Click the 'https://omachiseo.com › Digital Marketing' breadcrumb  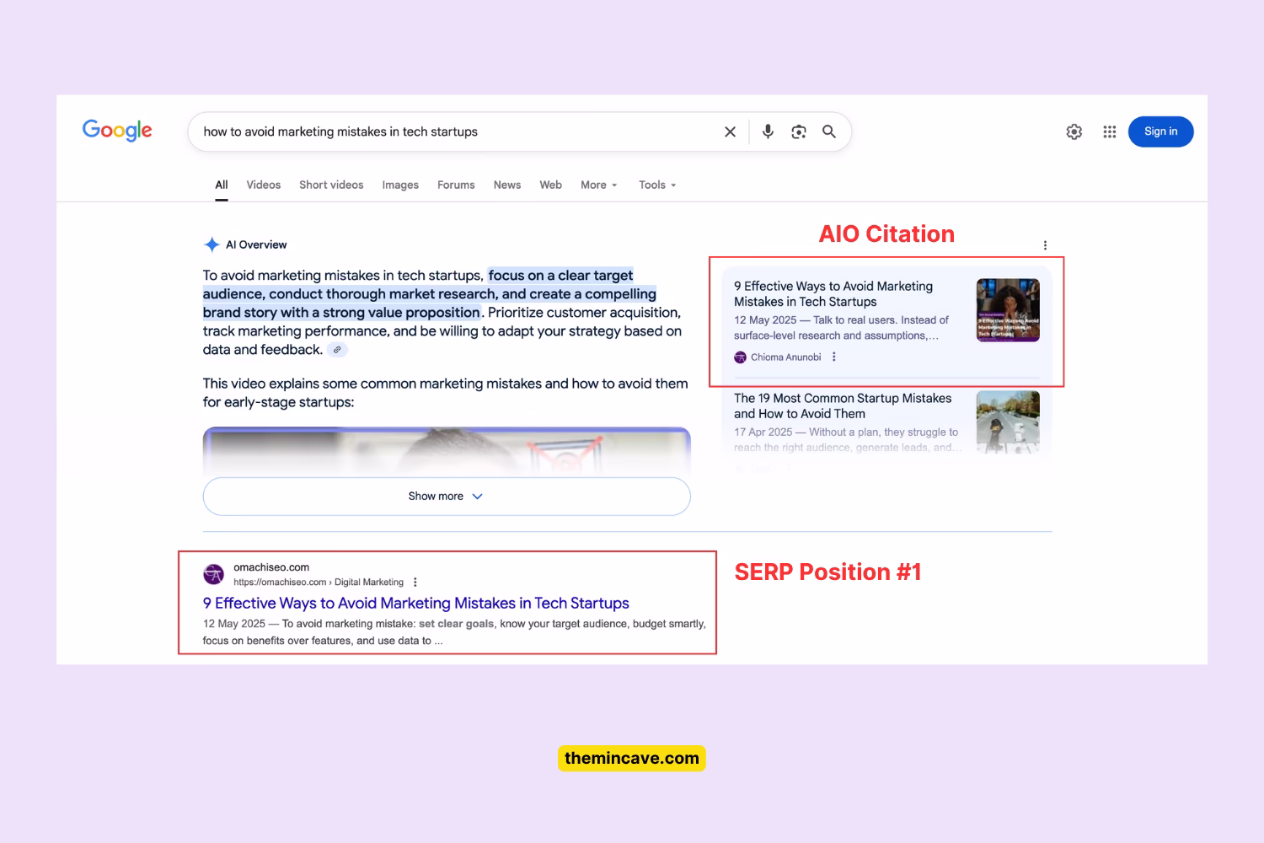pos(319,583)
